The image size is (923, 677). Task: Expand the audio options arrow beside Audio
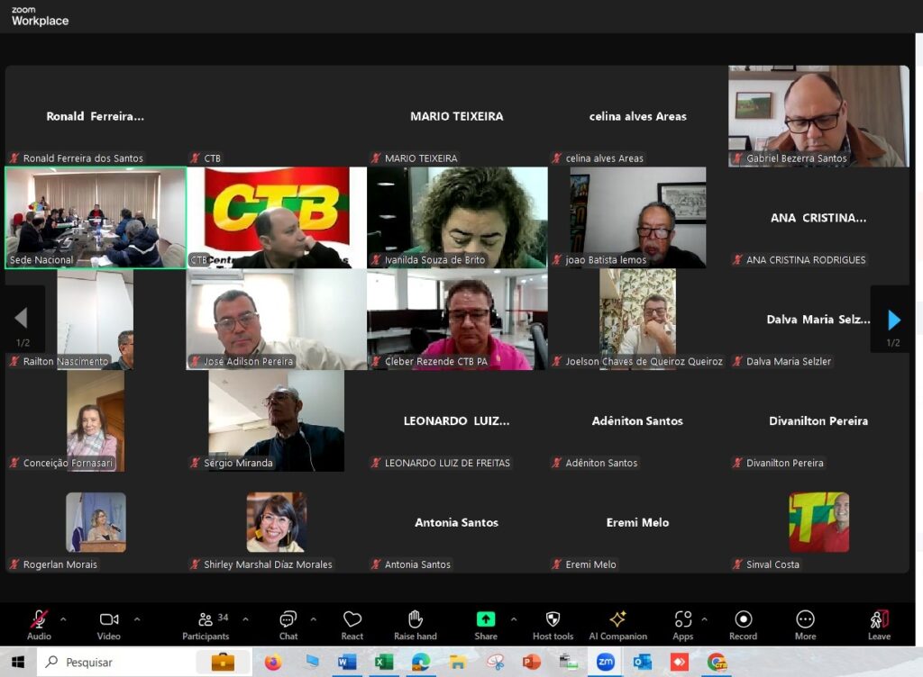63,619
